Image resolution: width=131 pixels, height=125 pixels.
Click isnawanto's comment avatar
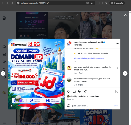(69, 80)
